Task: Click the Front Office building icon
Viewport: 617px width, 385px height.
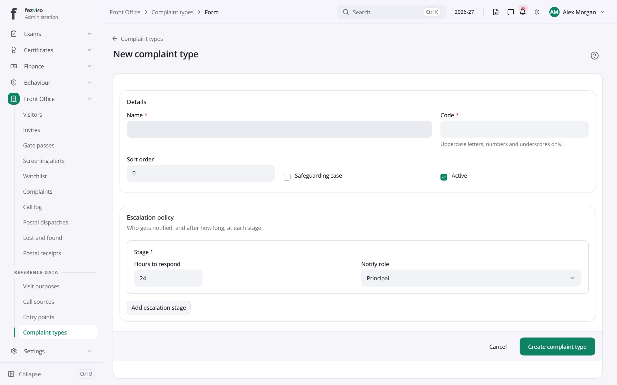Action: (14, 99)
